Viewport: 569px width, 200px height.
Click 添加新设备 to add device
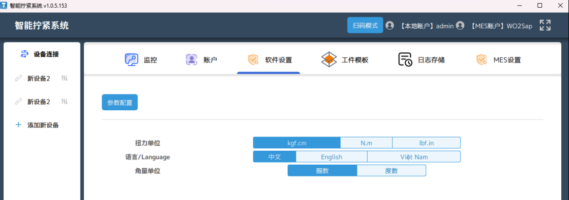point(43,125)
